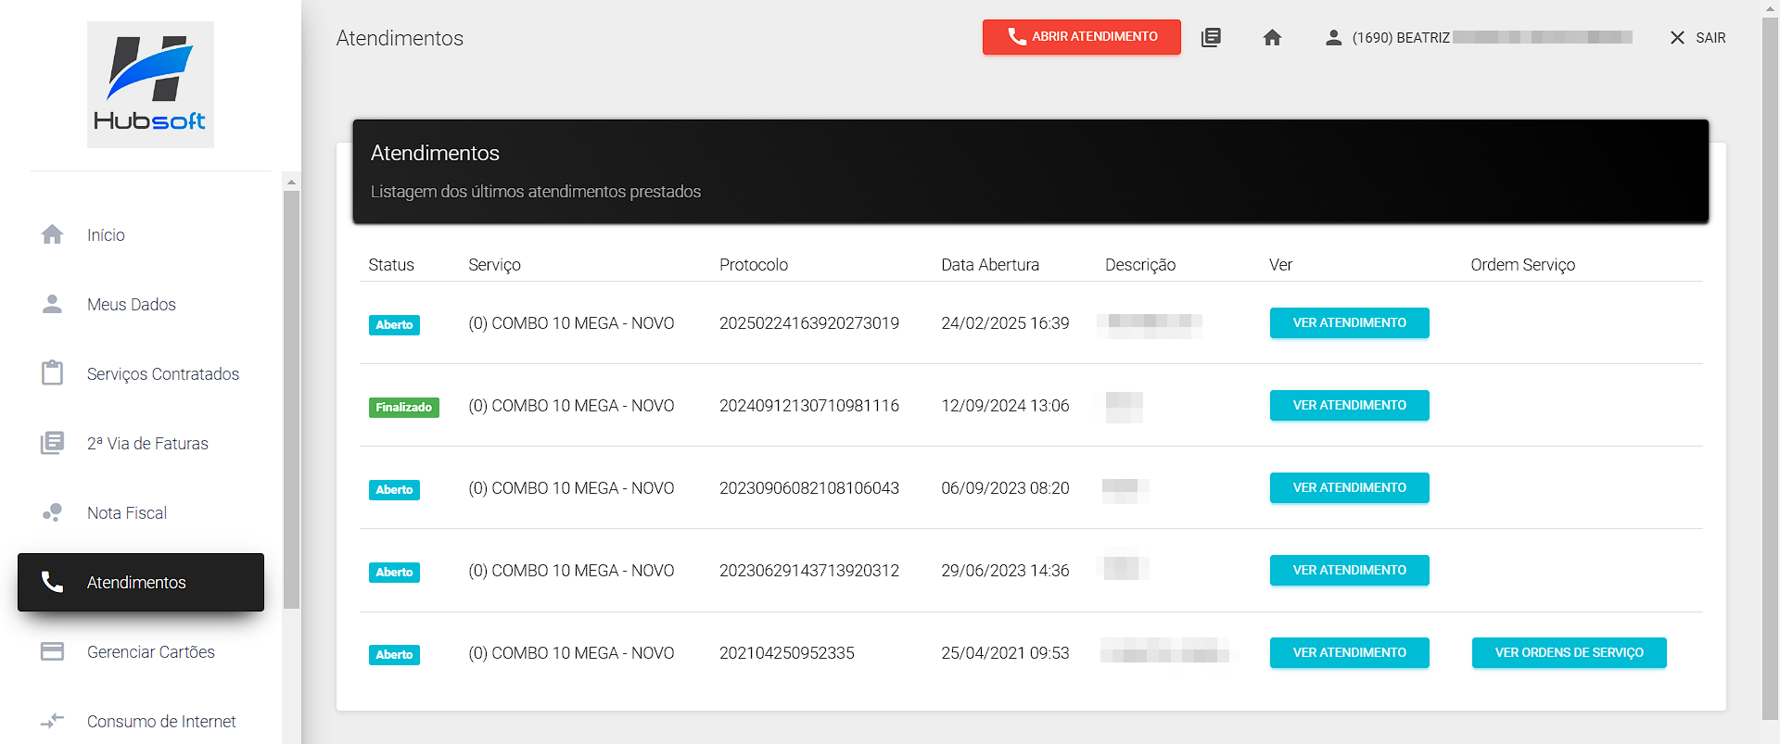Screen dimensions: 1780x744
Task: Click the Serviço column header
Action: click(x=494, y=265)
